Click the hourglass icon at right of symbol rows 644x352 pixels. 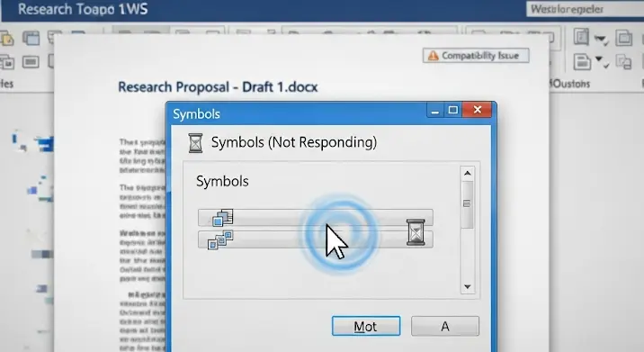point(416,232)
